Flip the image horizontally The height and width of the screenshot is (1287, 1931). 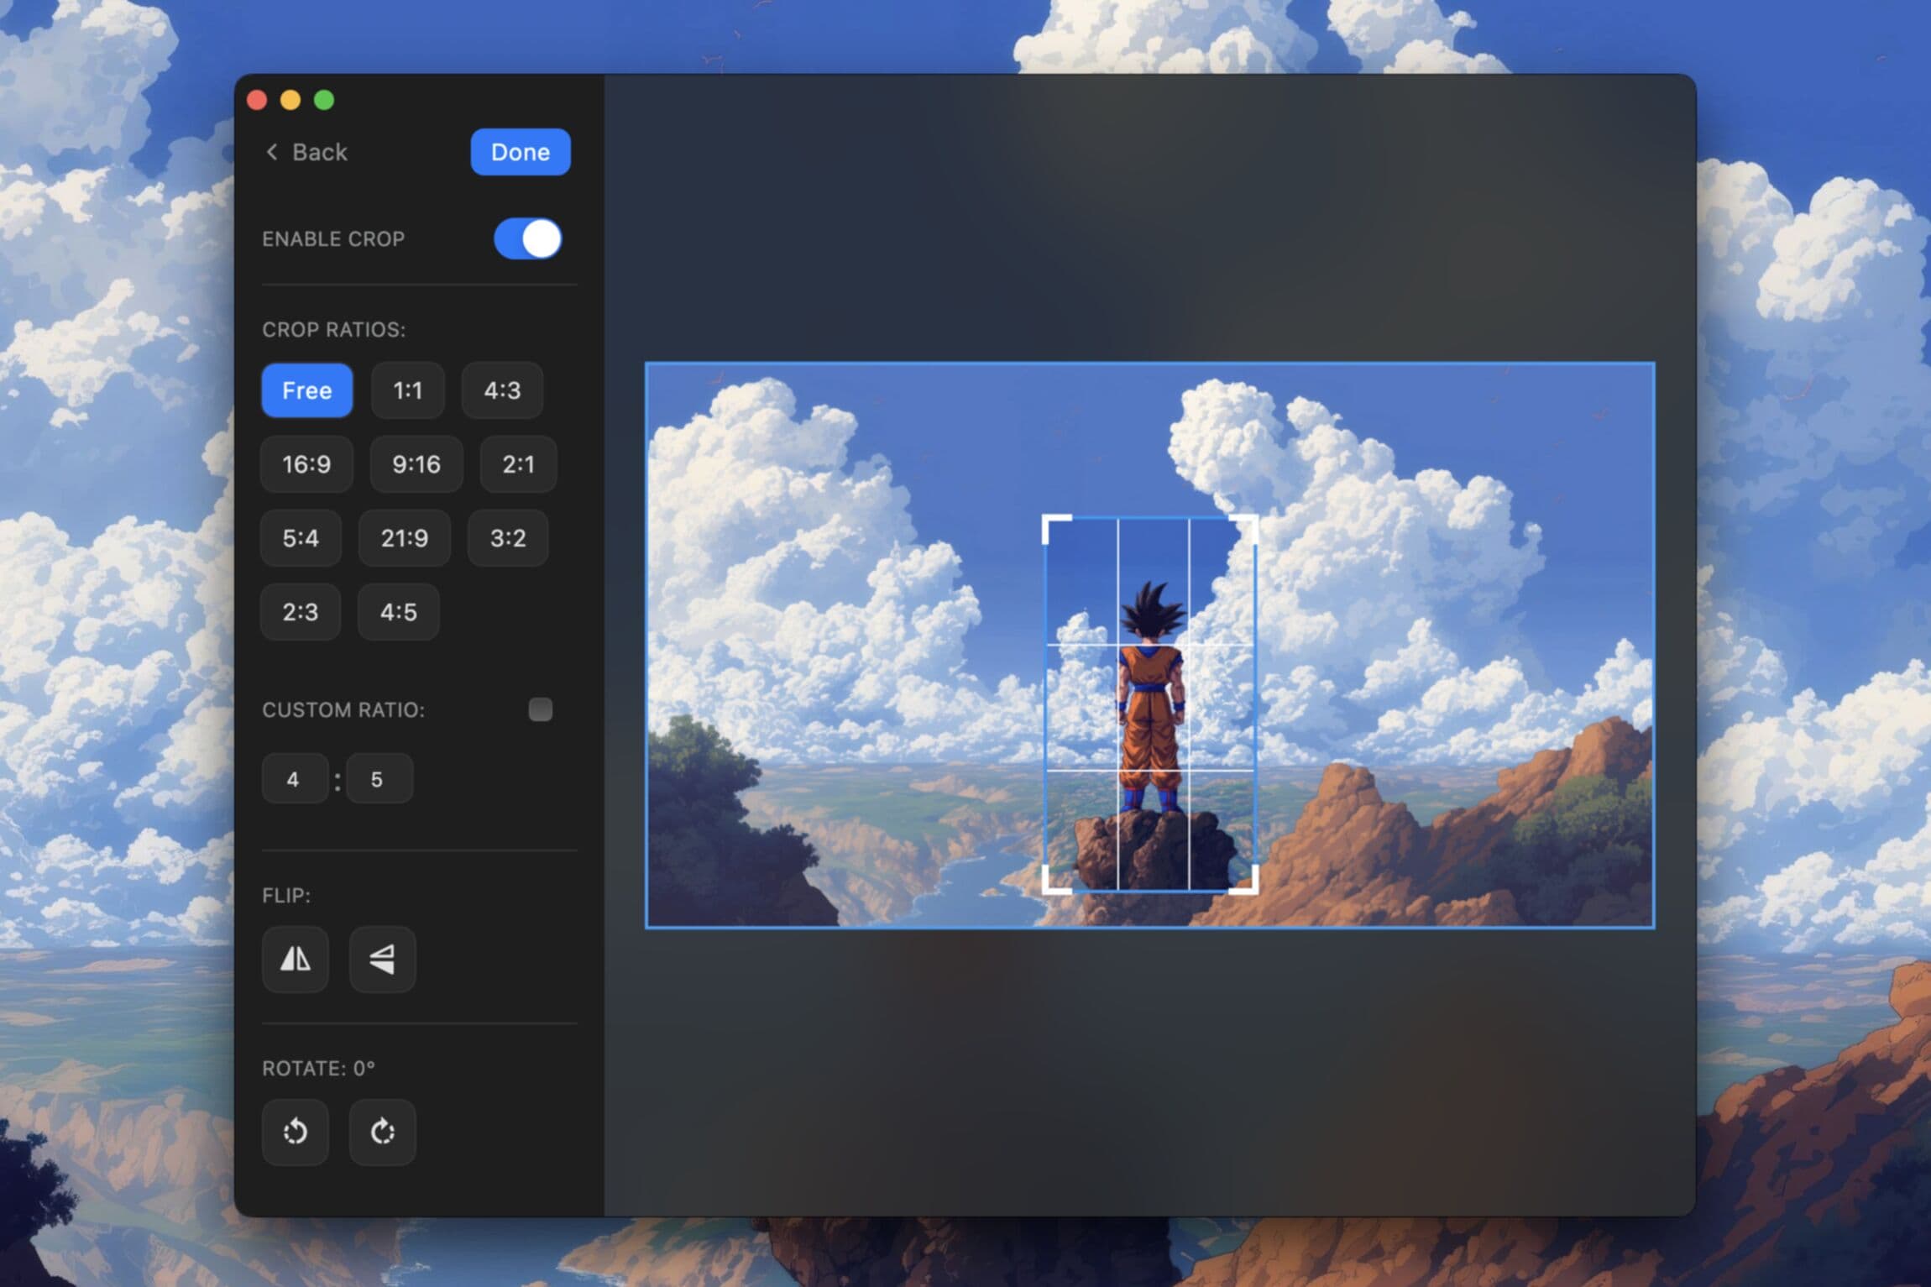click(295, 959)
